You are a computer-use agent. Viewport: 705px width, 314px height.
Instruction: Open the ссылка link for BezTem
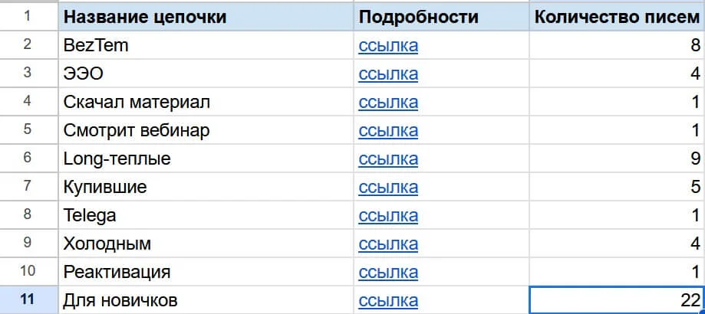point(388,45)
